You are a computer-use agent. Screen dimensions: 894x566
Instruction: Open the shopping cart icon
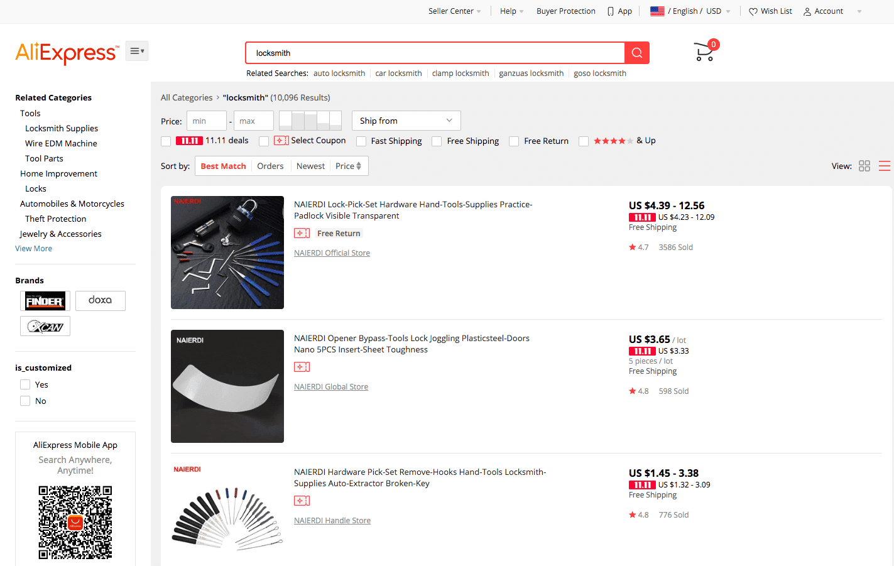[705, 52]
